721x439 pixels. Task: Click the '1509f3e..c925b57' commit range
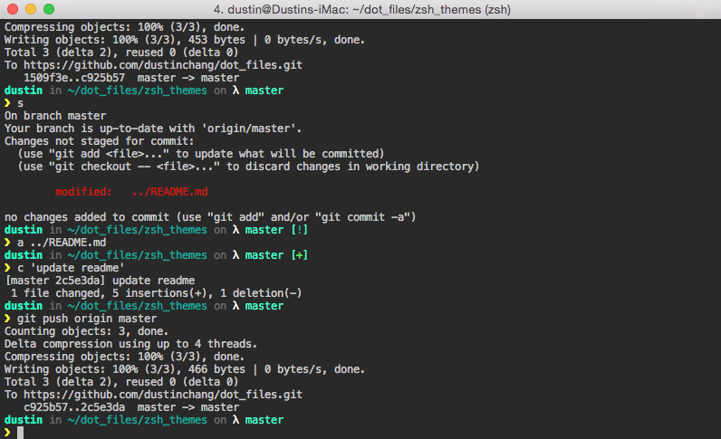74,78
